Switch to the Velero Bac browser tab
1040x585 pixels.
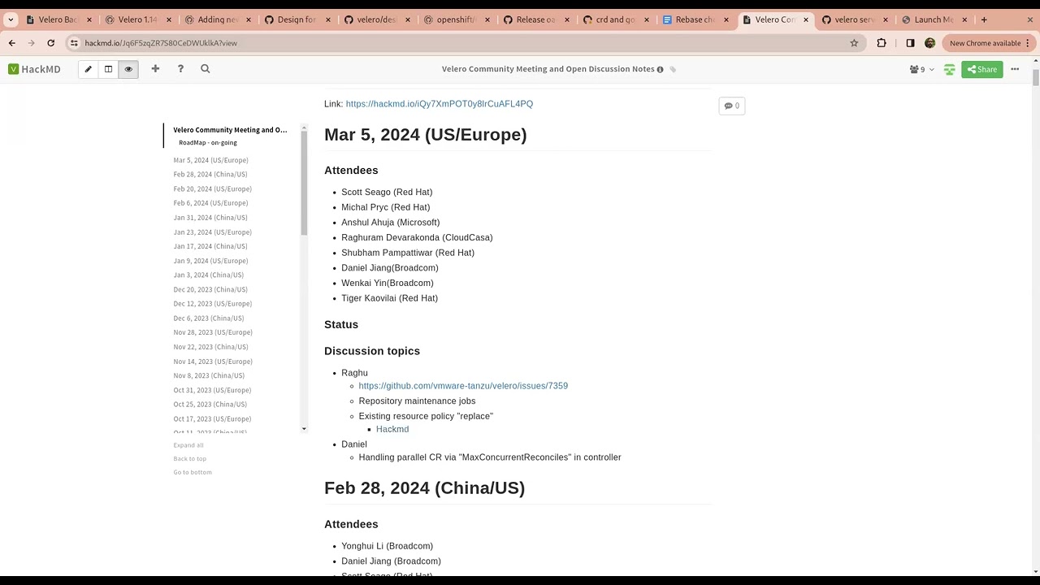(58, 19)
